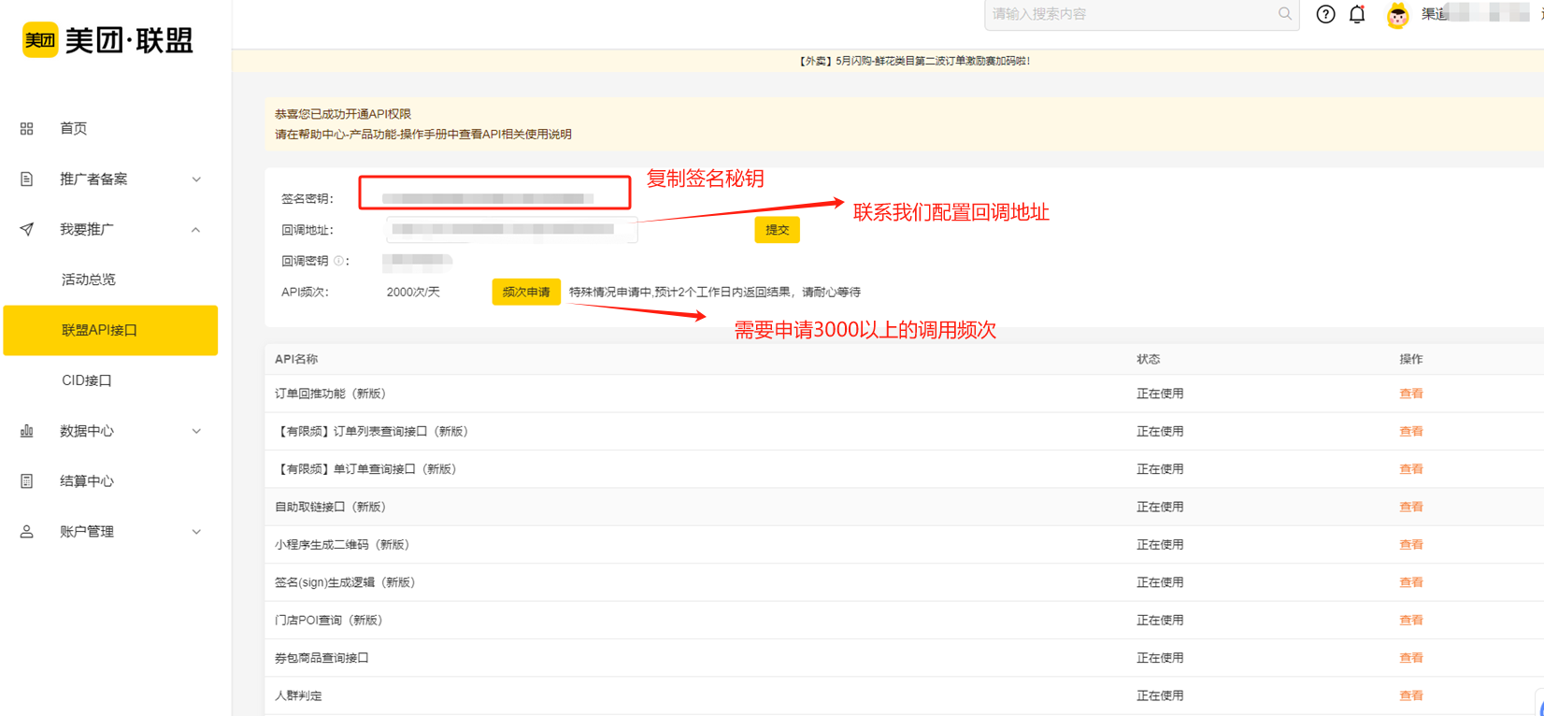The width and height of the screenshot is (1544, 716).
Task: Click 查看 for 签名(sign)生成逻辑
Action: point(1410,582)
